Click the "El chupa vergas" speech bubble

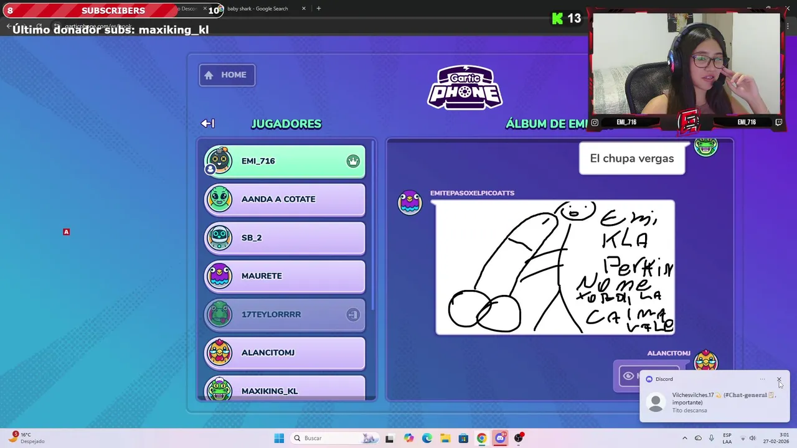coord(632,159)
